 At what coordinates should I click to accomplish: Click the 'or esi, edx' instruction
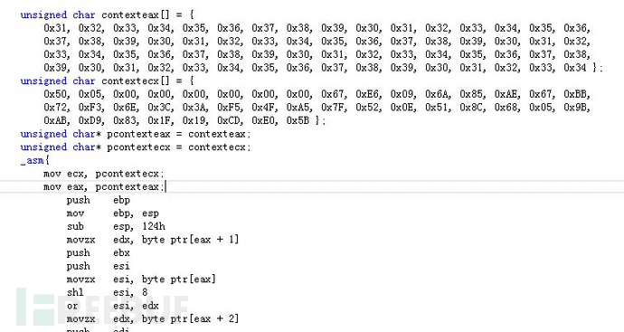(113, 306)
